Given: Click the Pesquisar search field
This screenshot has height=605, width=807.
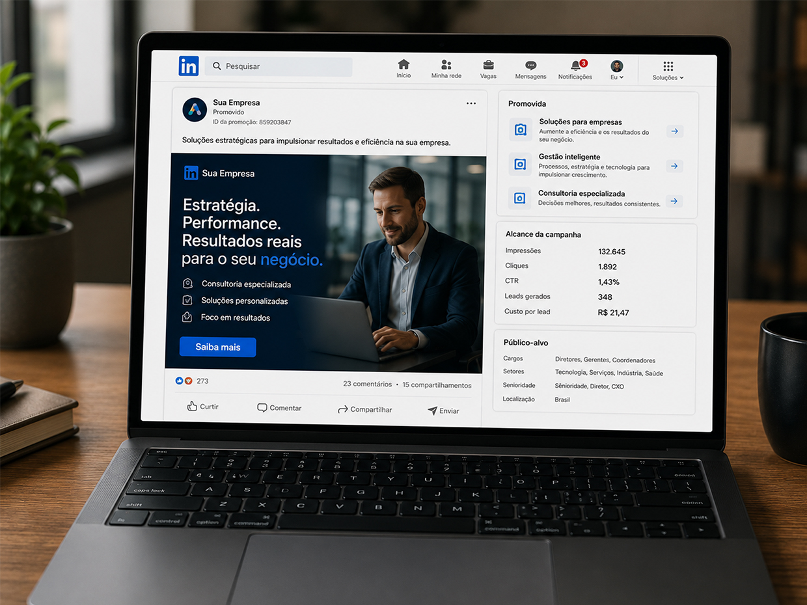Looking at the screenshot, I should [279, 66].
